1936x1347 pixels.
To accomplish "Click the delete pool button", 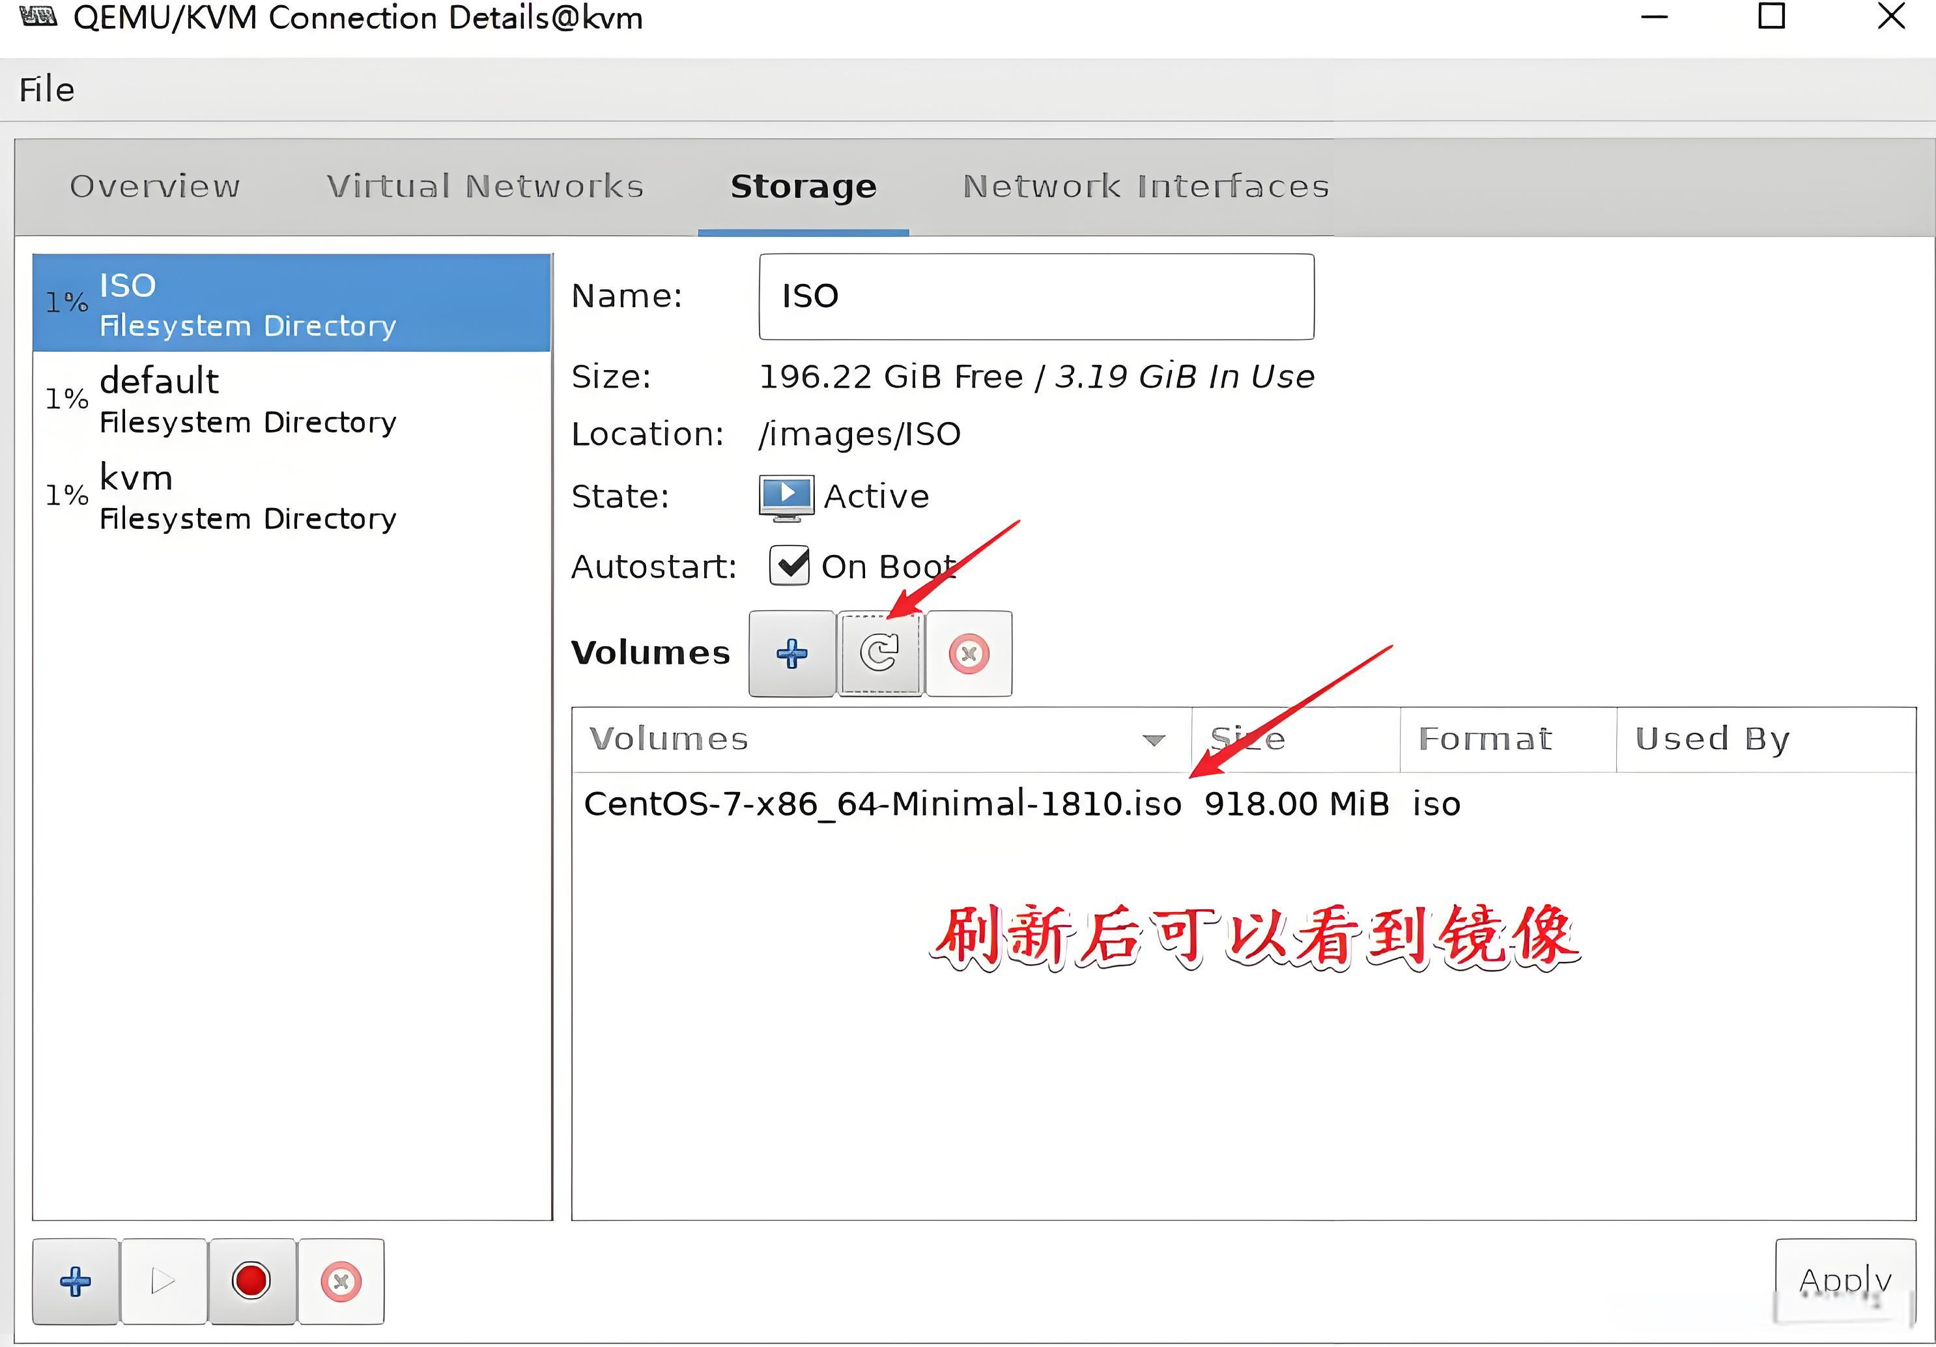I will [x=341, y=1281].
